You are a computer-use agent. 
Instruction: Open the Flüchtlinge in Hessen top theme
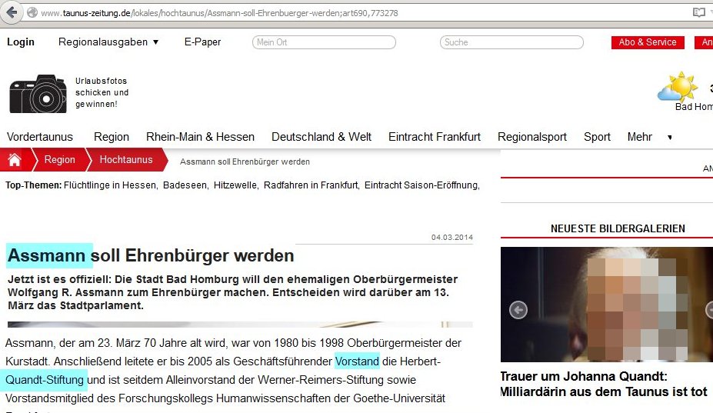pyautogui.click(x=111, y=185)
